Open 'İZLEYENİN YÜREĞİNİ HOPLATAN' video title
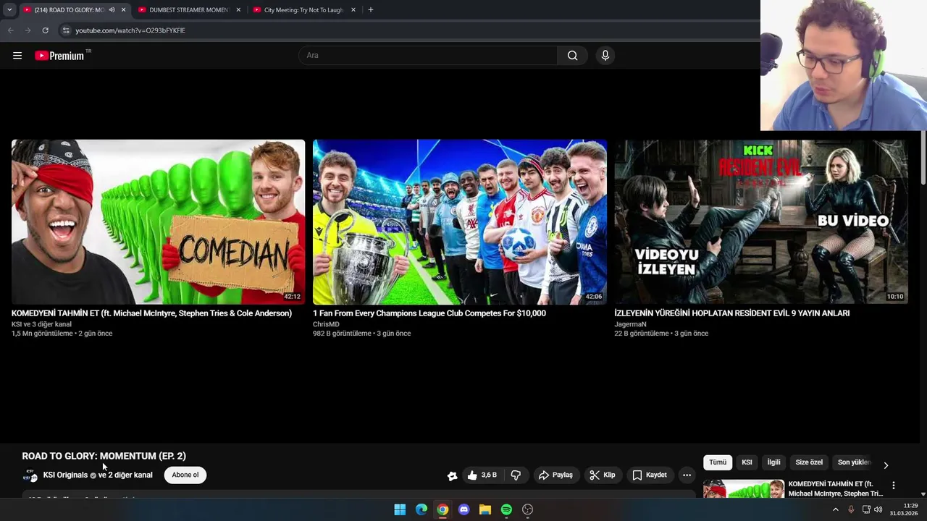This screenshot has width=927, height=521. point(731,313)
